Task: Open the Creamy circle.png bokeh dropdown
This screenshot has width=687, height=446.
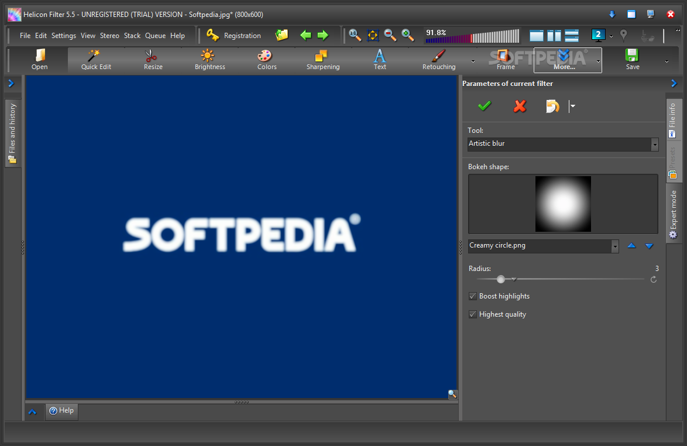Action: point(614,246)
